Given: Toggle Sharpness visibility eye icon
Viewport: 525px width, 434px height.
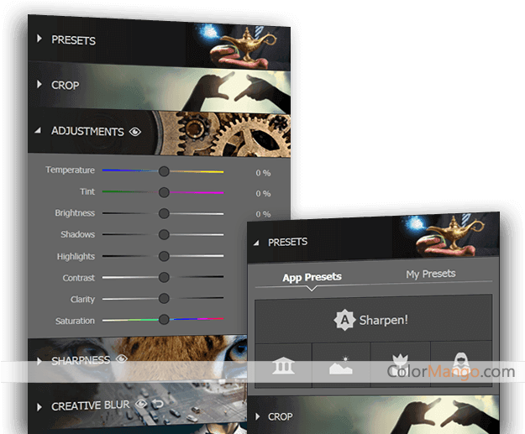Looking at the screenshot, I should click(x=122, y=359).
